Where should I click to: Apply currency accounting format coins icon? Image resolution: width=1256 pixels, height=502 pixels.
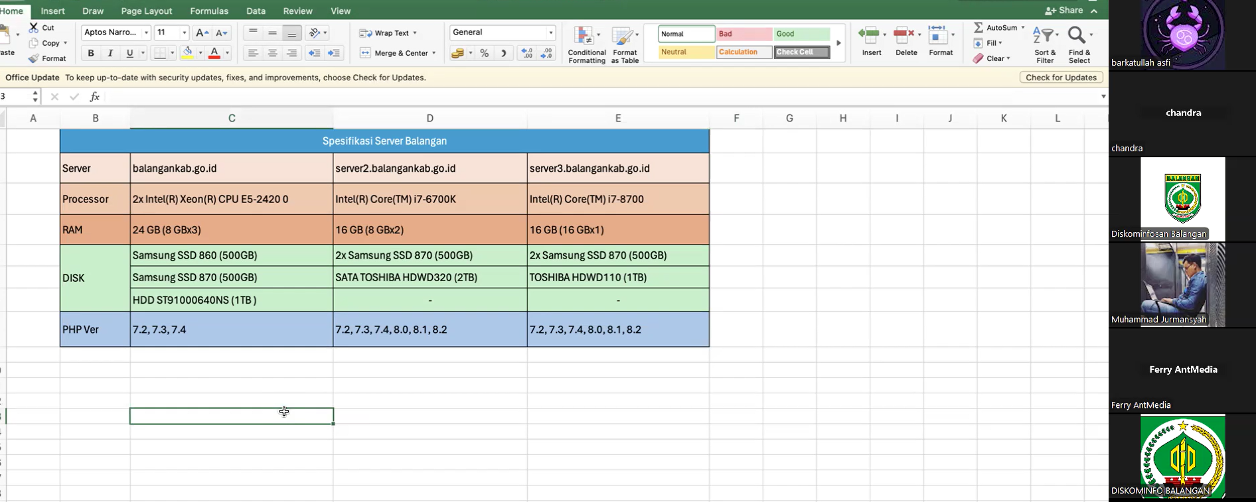tap(457, 53)
